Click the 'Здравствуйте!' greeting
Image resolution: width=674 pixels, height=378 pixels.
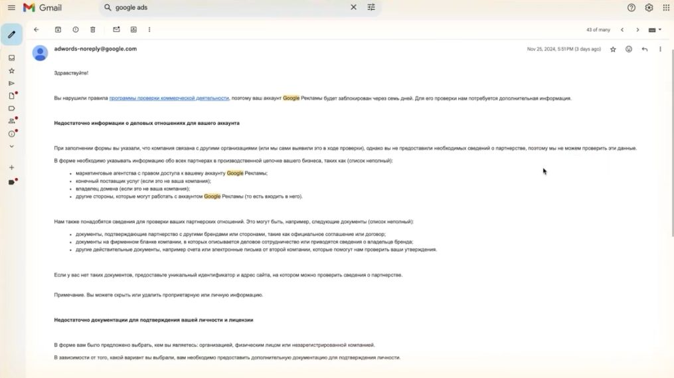click(71, 73)
